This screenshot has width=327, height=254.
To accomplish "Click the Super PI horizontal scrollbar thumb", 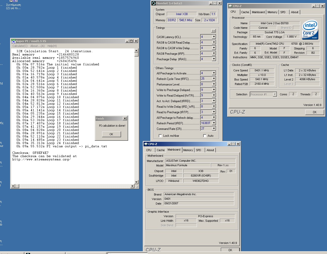I will (17, 186).
